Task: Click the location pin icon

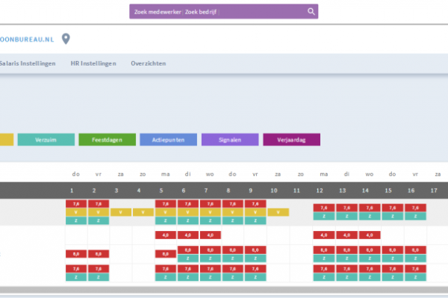Action: coord(66,39)
